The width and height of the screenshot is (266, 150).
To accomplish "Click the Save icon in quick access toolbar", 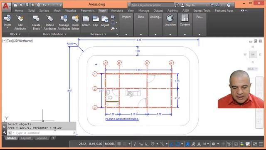I will click(x=27, y=5).
